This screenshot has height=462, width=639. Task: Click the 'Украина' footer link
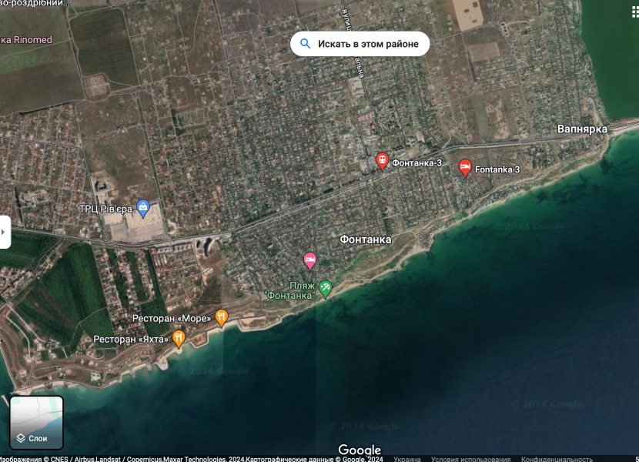click(x=407, y=459)
